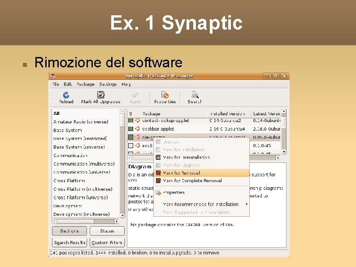Click the Status button
356x267 pixels.
107,231
